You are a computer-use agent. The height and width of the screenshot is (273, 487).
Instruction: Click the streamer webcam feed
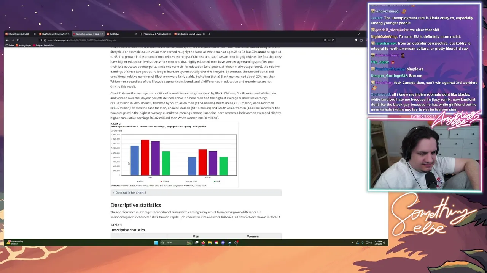[x=425, y=154]
